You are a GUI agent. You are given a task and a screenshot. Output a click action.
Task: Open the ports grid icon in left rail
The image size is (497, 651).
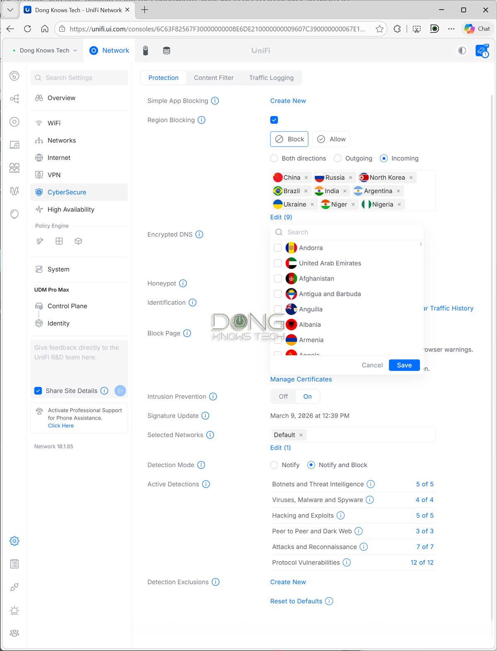(x=14, y=168)
